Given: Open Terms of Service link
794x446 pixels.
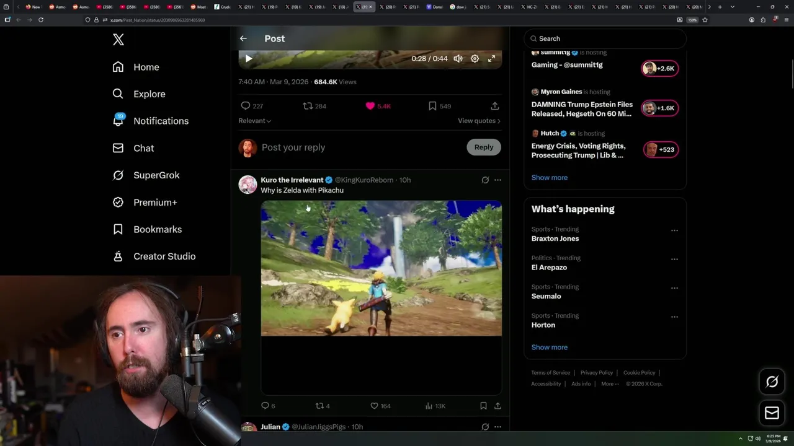Looking at the screenshot, I should click(550, 373).
